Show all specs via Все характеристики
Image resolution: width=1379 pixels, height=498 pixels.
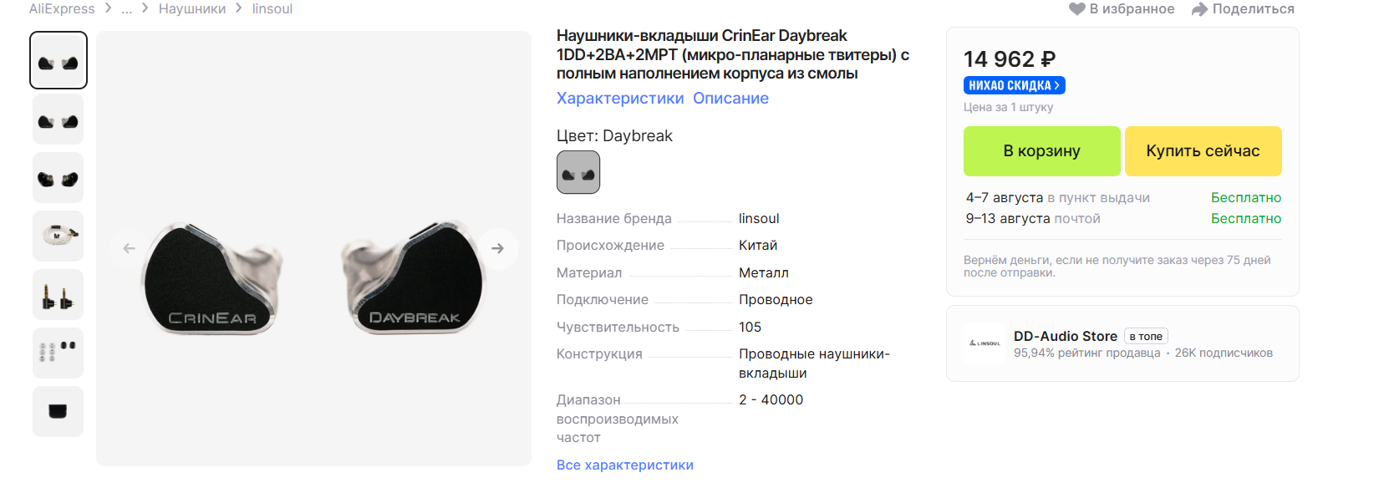(x=625, y=465)
